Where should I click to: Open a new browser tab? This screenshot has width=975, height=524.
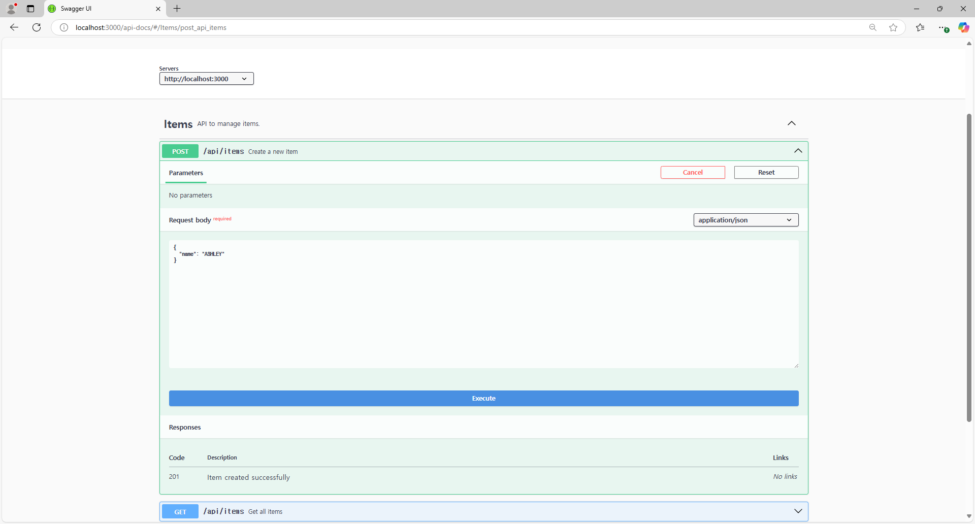point(177,9)
